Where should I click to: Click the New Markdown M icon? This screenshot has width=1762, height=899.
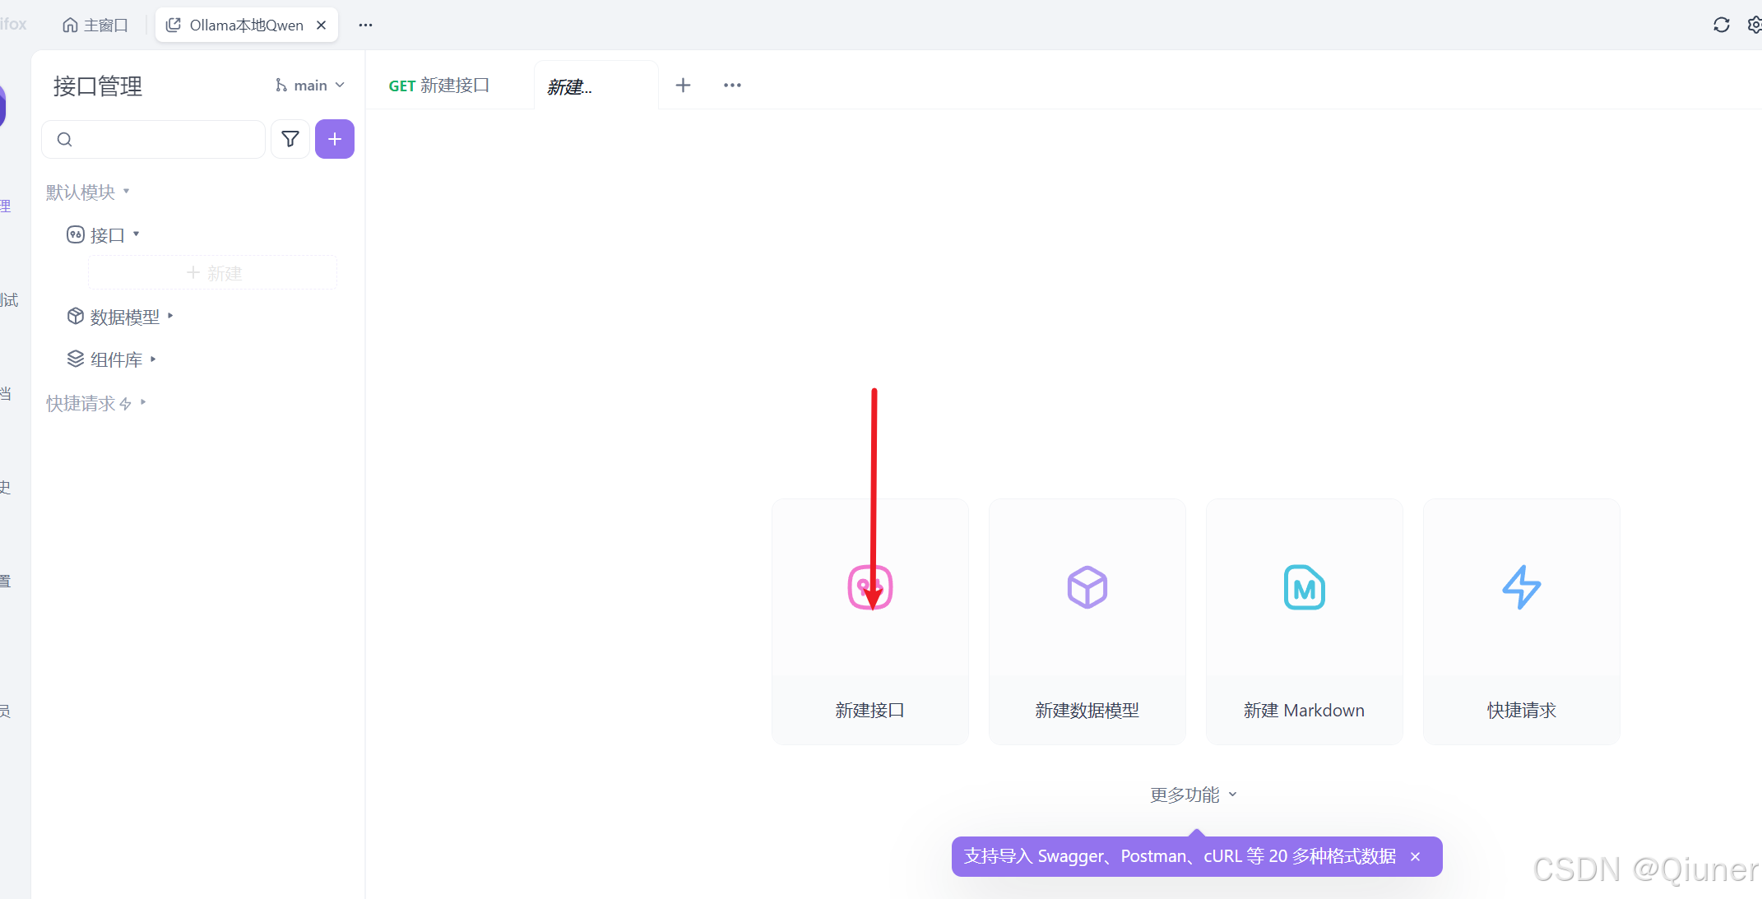1304,587
